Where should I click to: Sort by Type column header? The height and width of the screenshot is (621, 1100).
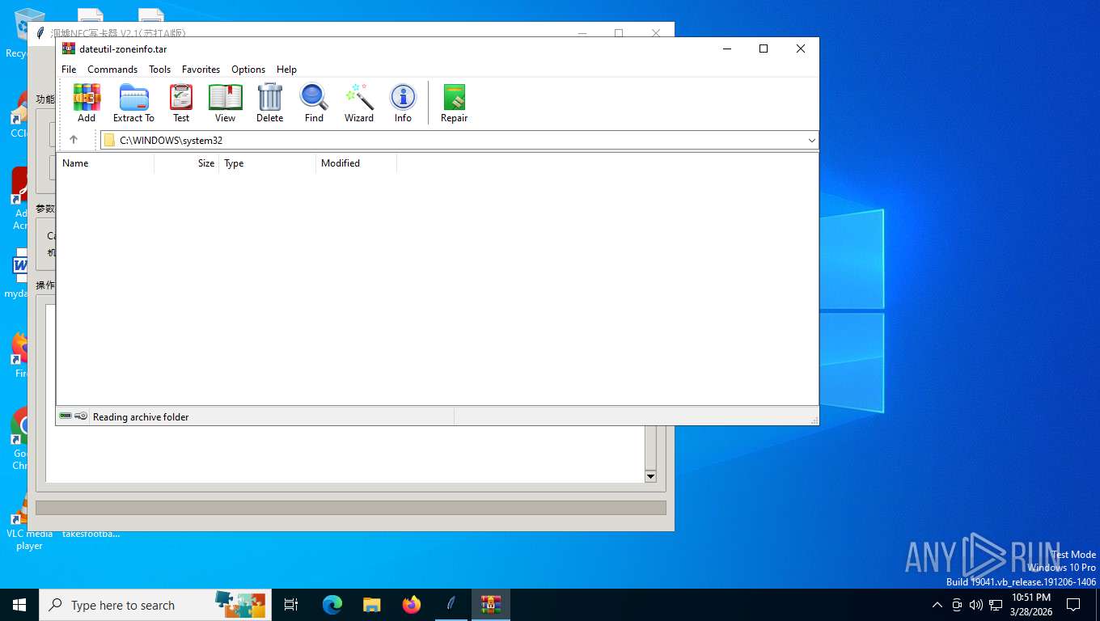pyautogui.click(x=267, y=163)
